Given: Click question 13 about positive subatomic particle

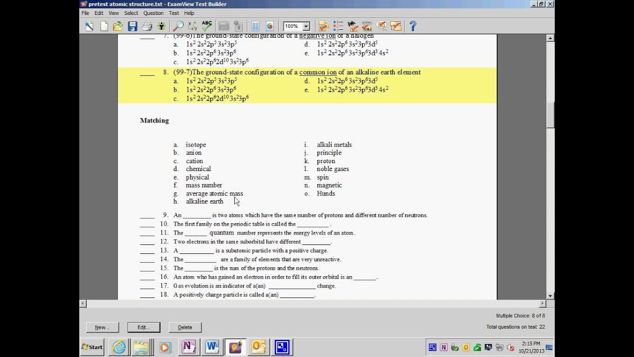Looking at the screenshot, I should (251, 250).
